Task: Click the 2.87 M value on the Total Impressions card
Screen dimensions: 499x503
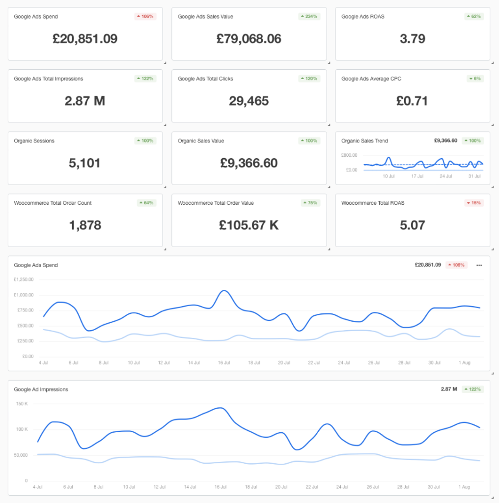Action: 85,101
